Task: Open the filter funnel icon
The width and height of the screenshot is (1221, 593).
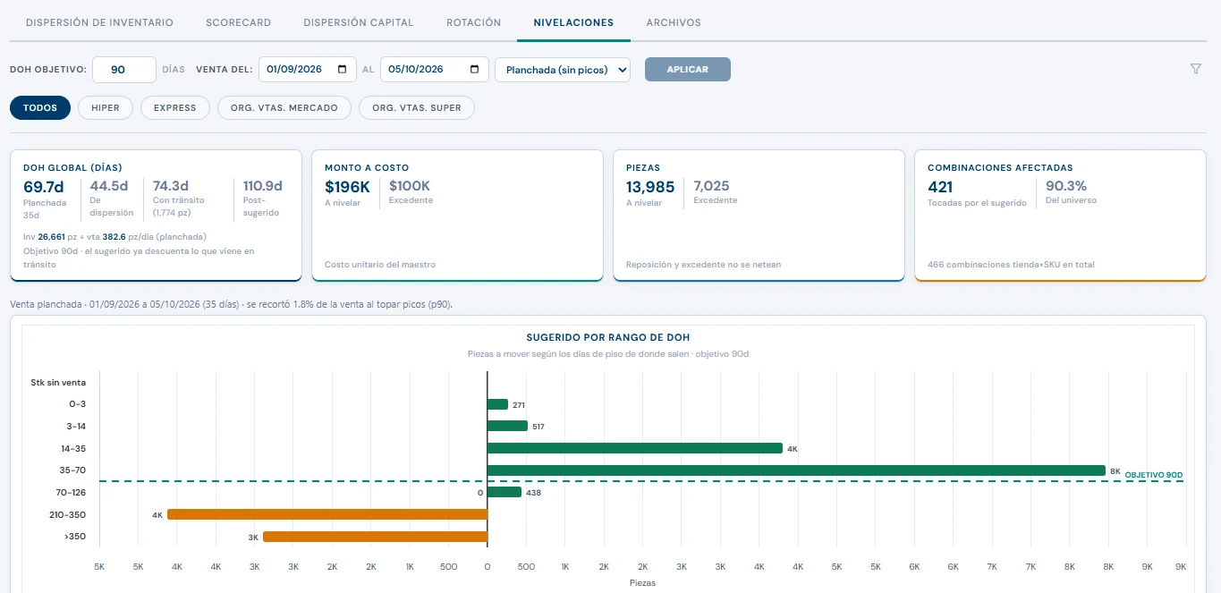Action: point(1196,69)
